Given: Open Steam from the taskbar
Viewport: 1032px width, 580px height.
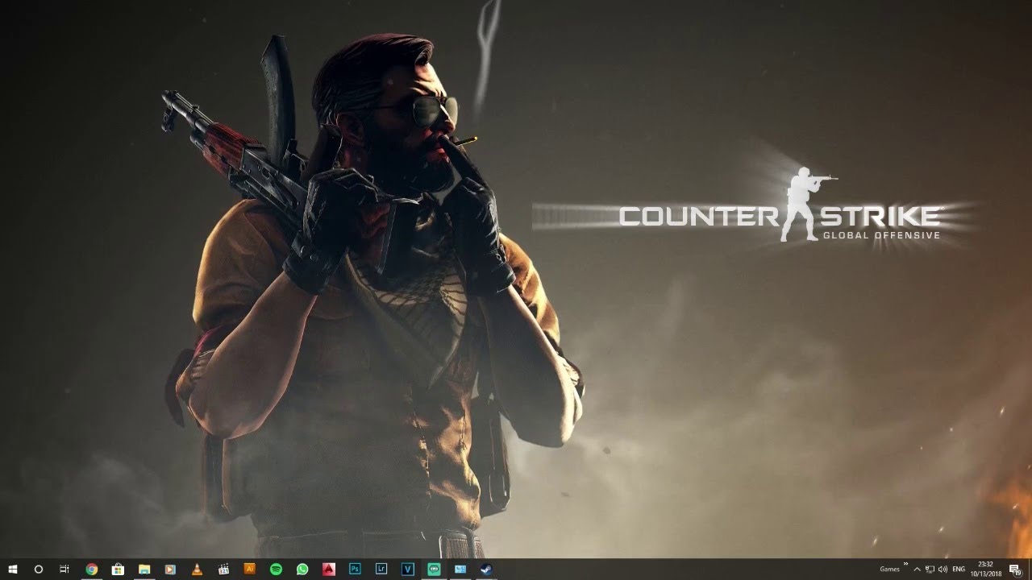Looking at the screenshot, I should coord(486,570).
